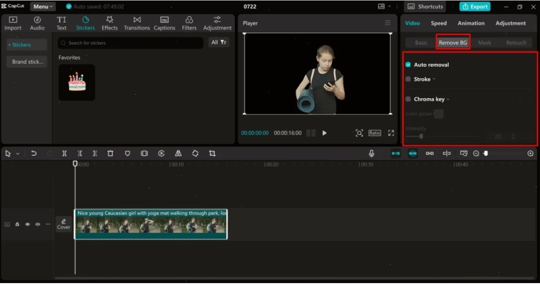This screenshot has width=540, height=284.
Task: Click the Chroma key color picker swatch
Action: 438,114
